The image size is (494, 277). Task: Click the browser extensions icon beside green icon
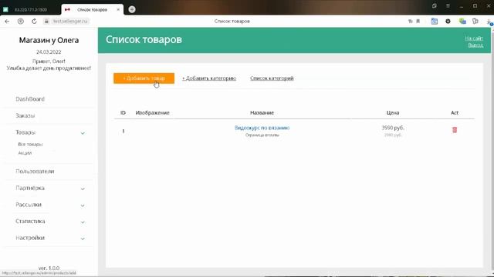[x=475, y=22]
